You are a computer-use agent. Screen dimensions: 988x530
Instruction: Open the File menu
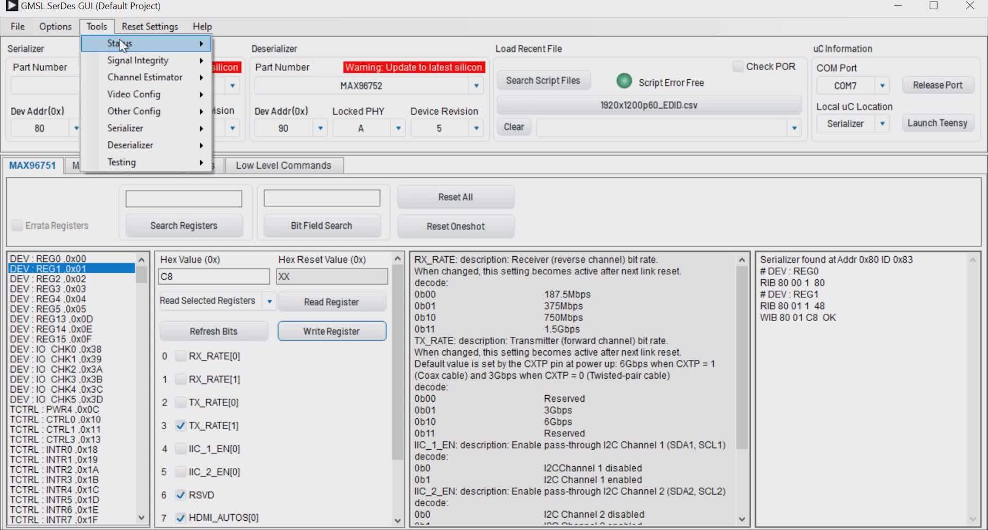[17, 26]
